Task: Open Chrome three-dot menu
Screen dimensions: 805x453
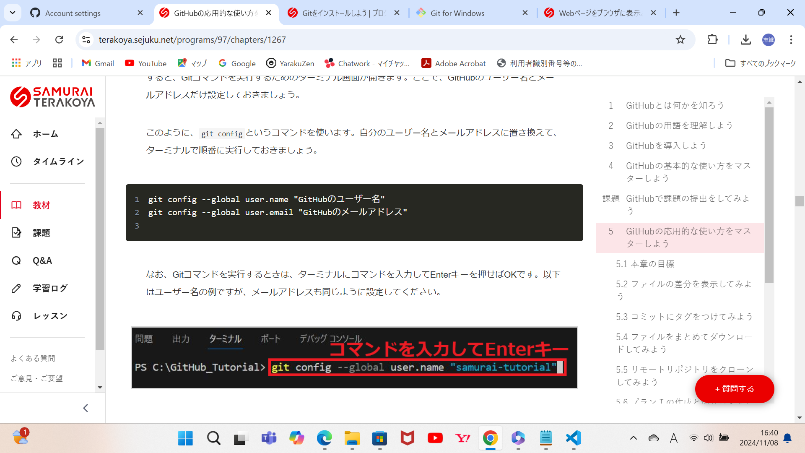Action: click(x=791, y=39)
